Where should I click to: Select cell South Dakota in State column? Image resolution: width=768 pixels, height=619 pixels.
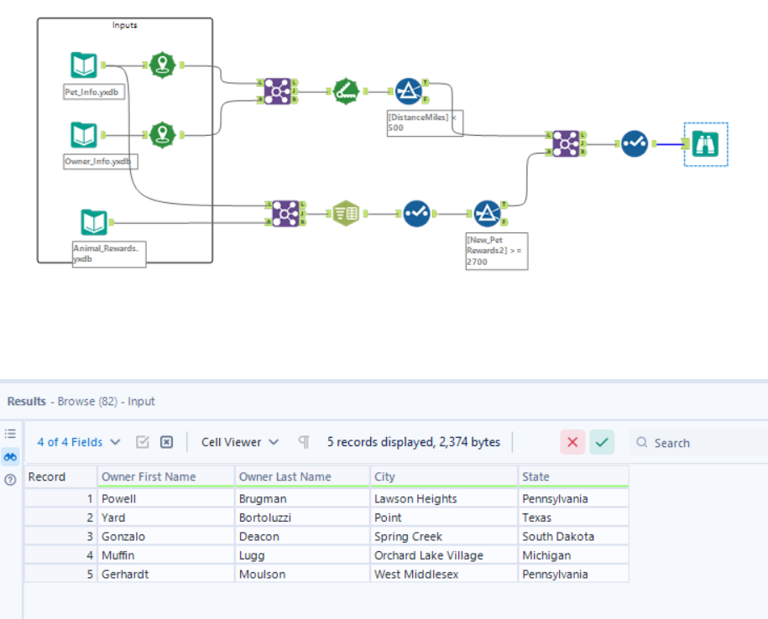[x=573, y=536]
